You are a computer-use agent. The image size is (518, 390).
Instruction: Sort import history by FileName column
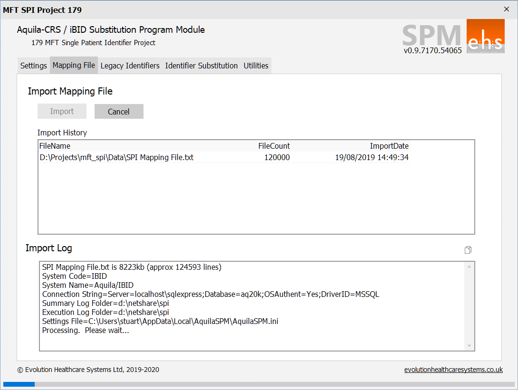point(55,146)
